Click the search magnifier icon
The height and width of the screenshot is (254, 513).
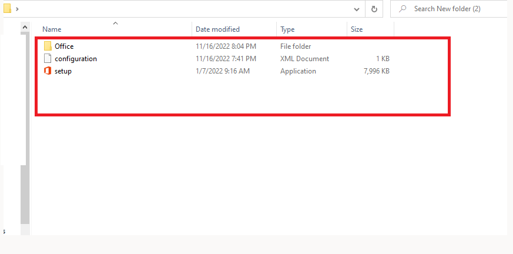[x=403, y=9]
